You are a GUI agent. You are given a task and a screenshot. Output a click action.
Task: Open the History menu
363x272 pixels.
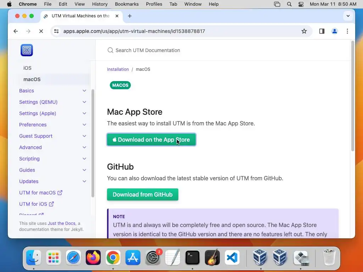[100, 4]
